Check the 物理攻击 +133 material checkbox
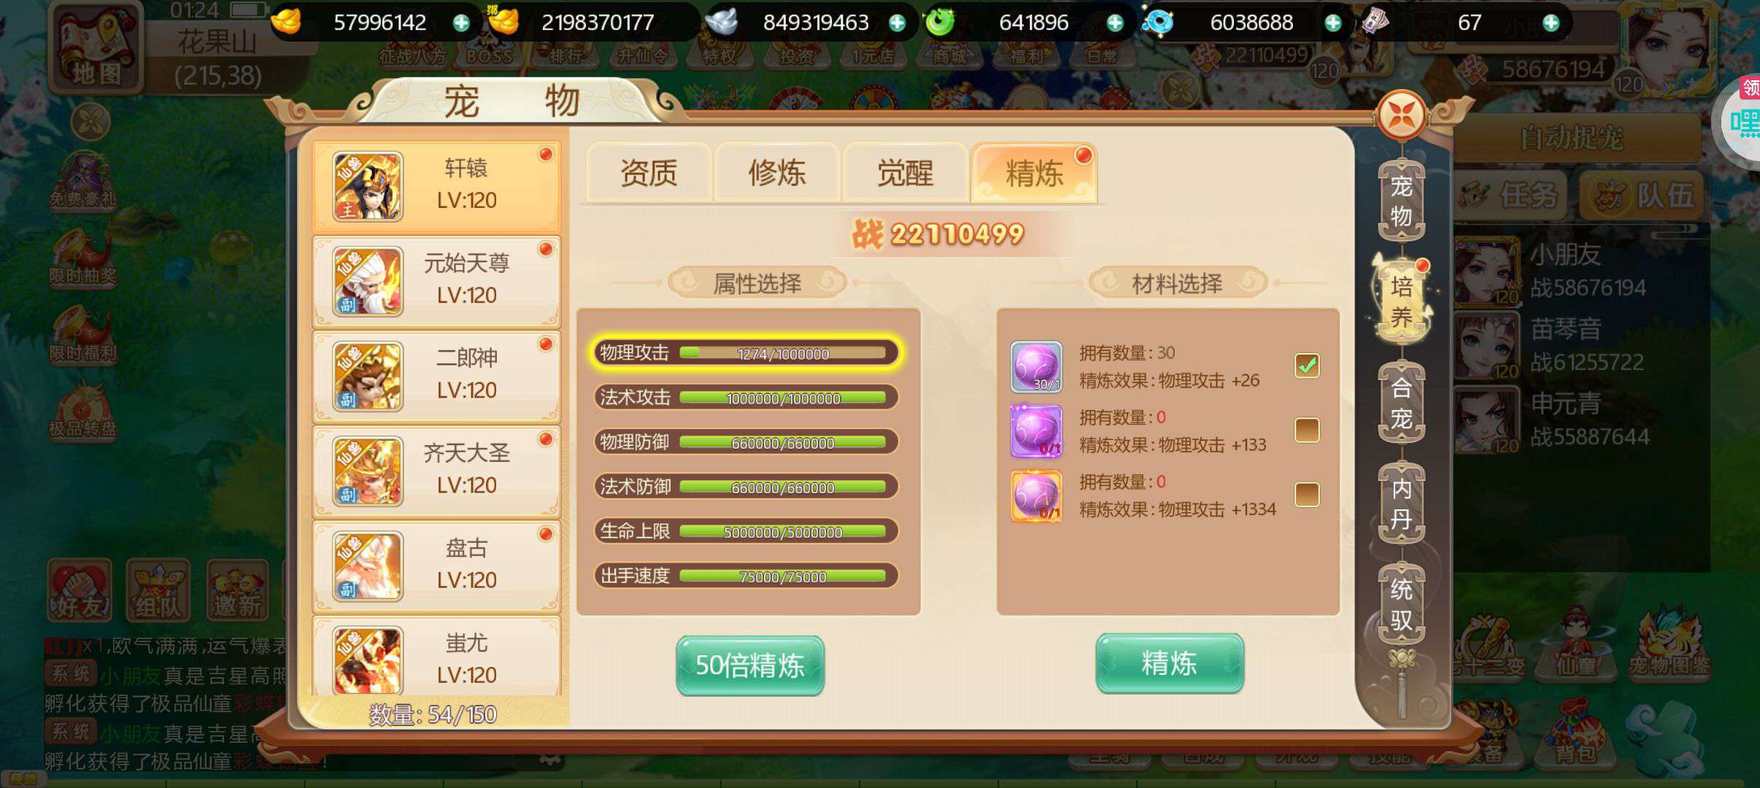Viewport: 1760px width, 788px height. 1307,430
